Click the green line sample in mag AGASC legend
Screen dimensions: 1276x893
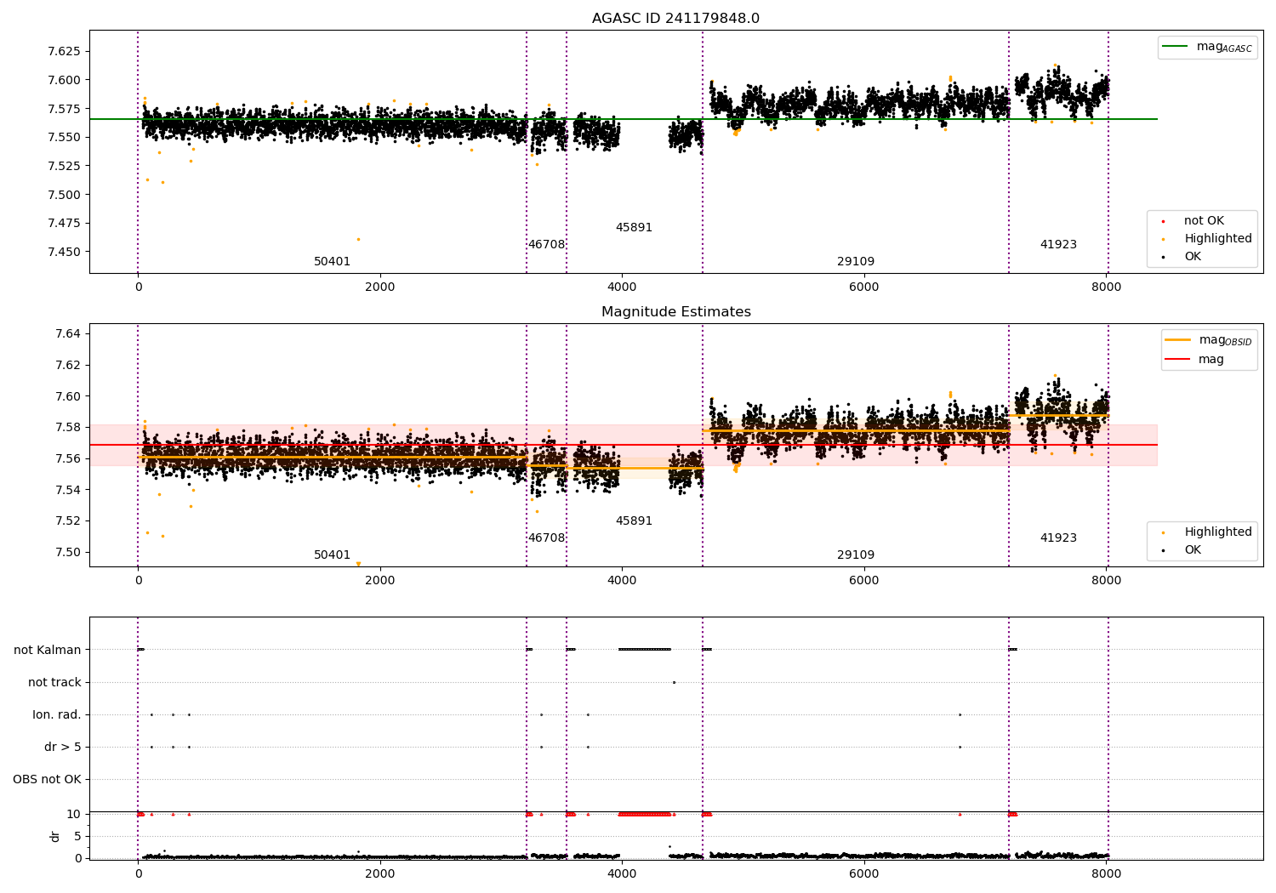[1176, 47]
